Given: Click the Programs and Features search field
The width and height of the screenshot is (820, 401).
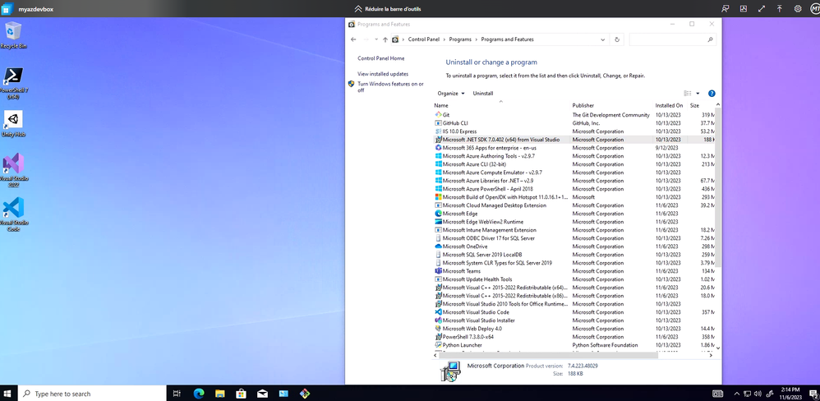Looking at the screenshot, I should [x=672, y=39].
